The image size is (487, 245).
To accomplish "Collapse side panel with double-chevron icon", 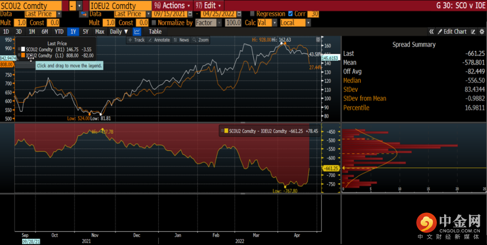I will pos(432,32).
